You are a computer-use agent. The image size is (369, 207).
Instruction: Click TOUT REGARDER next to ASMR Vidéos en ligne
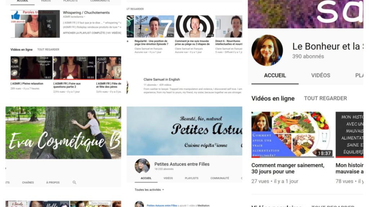coord(48,50)
